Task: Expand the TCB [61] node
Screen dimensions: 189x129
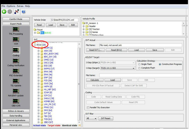Action: point(38,119)
